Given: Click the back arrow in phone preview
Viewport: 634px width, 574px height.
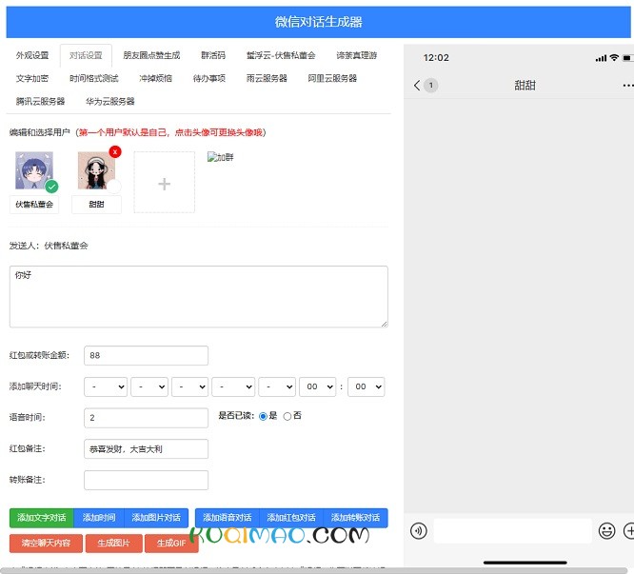Looking at the screenshot, I should click(x=417, y=86).
